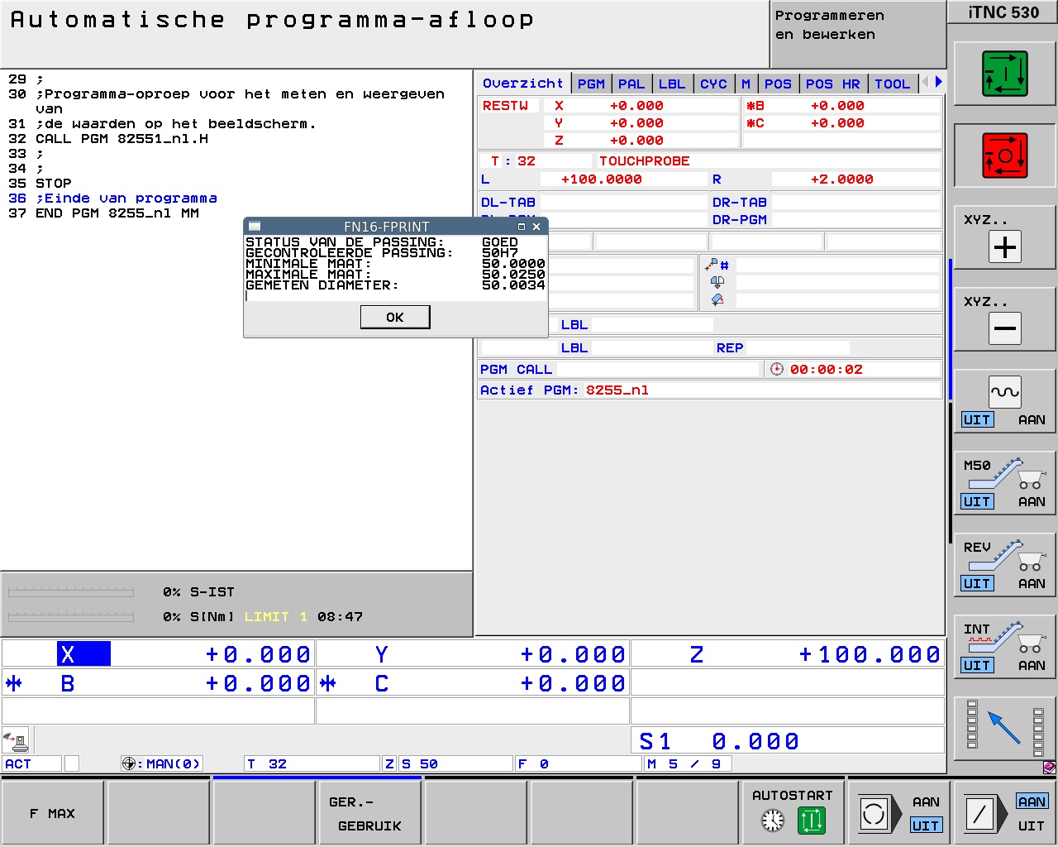Click the Y axis position value
The image size is (1058, 847).
(573, 654)
